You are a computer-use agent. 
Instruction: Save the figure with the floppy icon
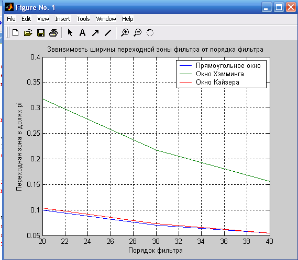pyautogui.click(x=41, y=33)
